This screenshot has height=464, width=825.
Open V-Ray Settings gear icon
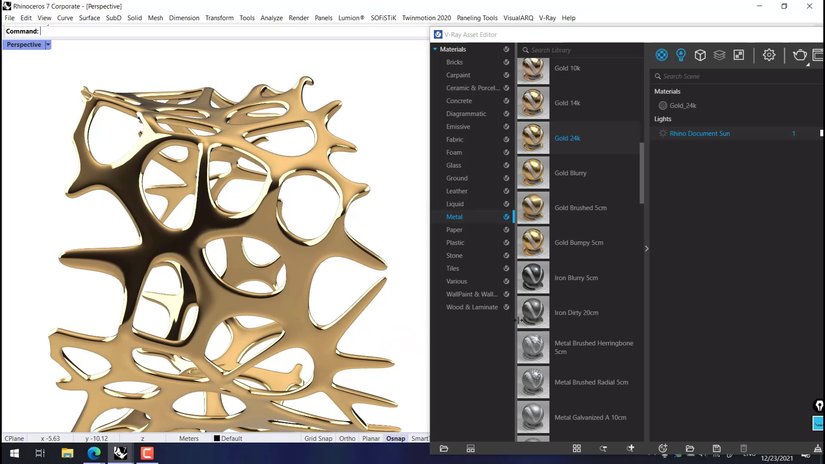pyautogui.click(x=769, y=55)
